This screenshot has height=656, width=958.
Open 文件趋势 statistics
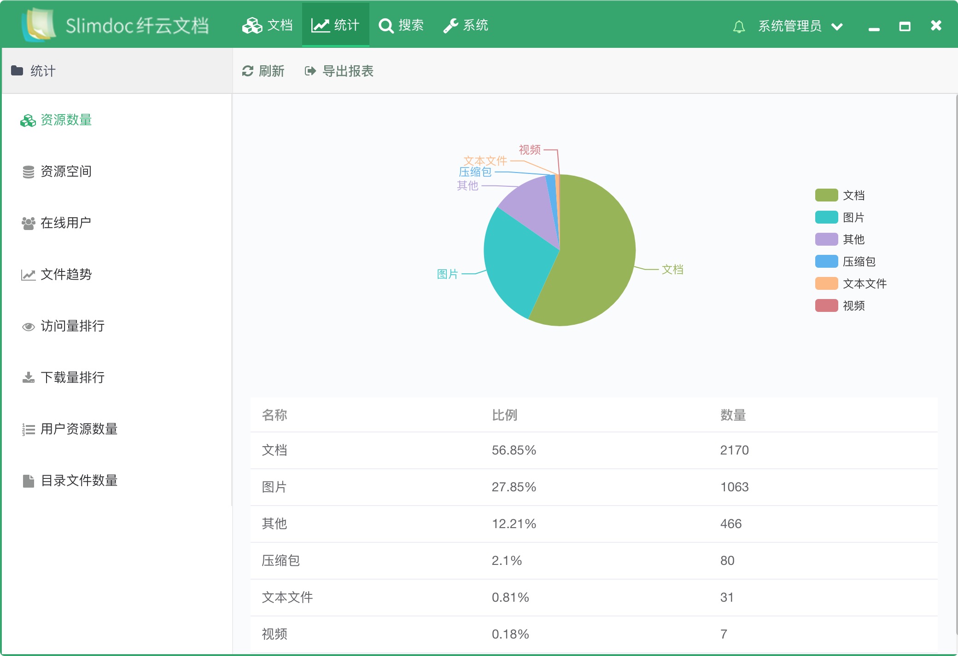click(56, 275)
